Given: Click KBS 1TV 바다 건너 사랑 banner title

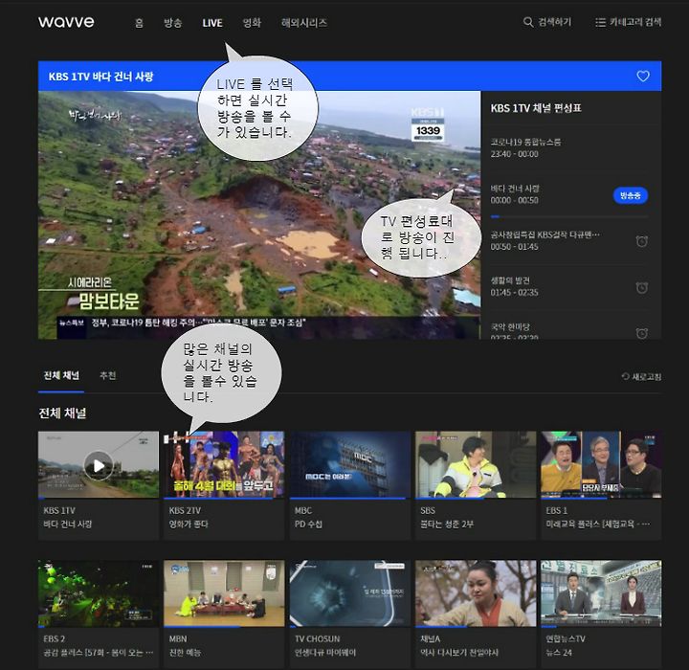Looking at the screenshot, I should click(x=100, y=77).
